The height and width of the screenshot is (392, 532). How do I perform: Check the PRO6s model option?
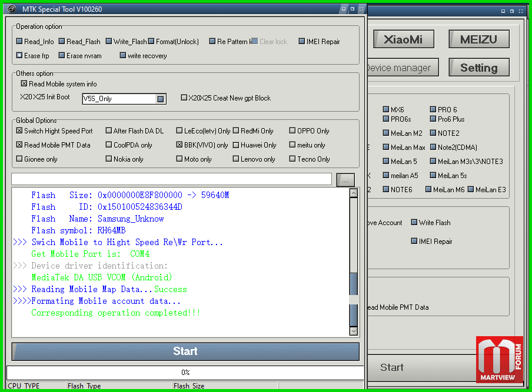click(x=386, y=119)
